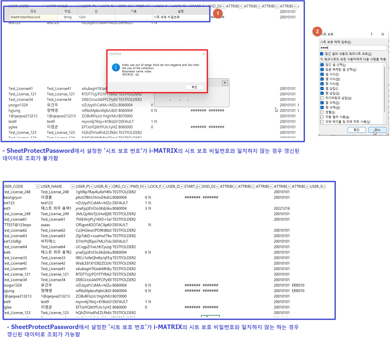The height and width of the screenshot is (345, 392).
Task: Select the 시트 보호 비밀번호 description cell
Action: [181, 17]
